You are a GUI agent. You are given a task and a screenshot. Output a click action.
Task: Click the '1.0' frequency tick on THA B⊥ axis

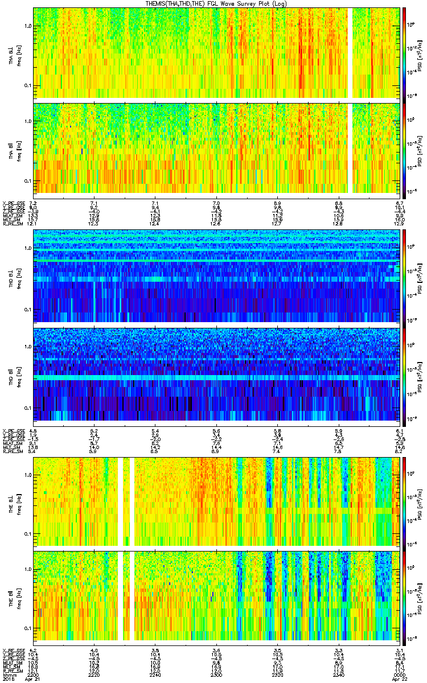(27, 27)
